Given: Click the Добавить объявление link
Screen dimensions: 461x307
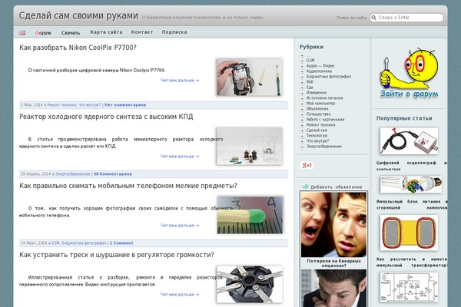Looking at the screenshot, I should click(337, 187).
